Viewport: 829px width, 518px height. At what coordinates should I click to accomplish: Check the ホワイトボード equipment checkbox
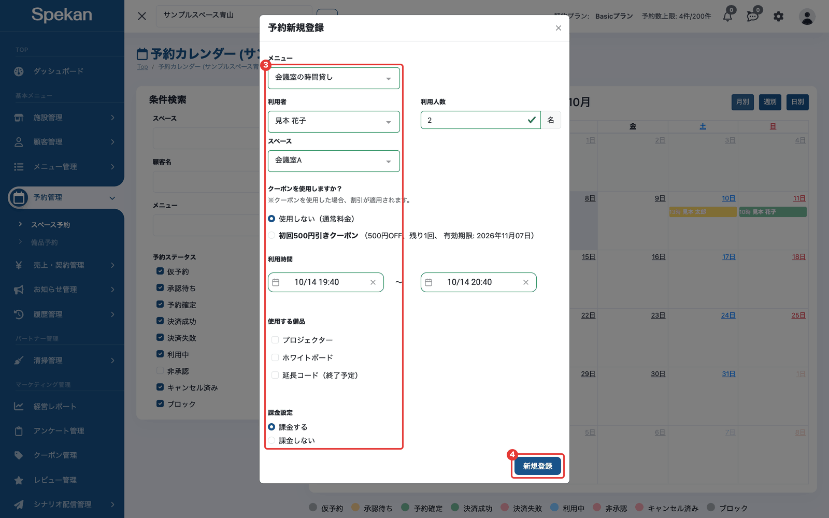pos(275,357)
